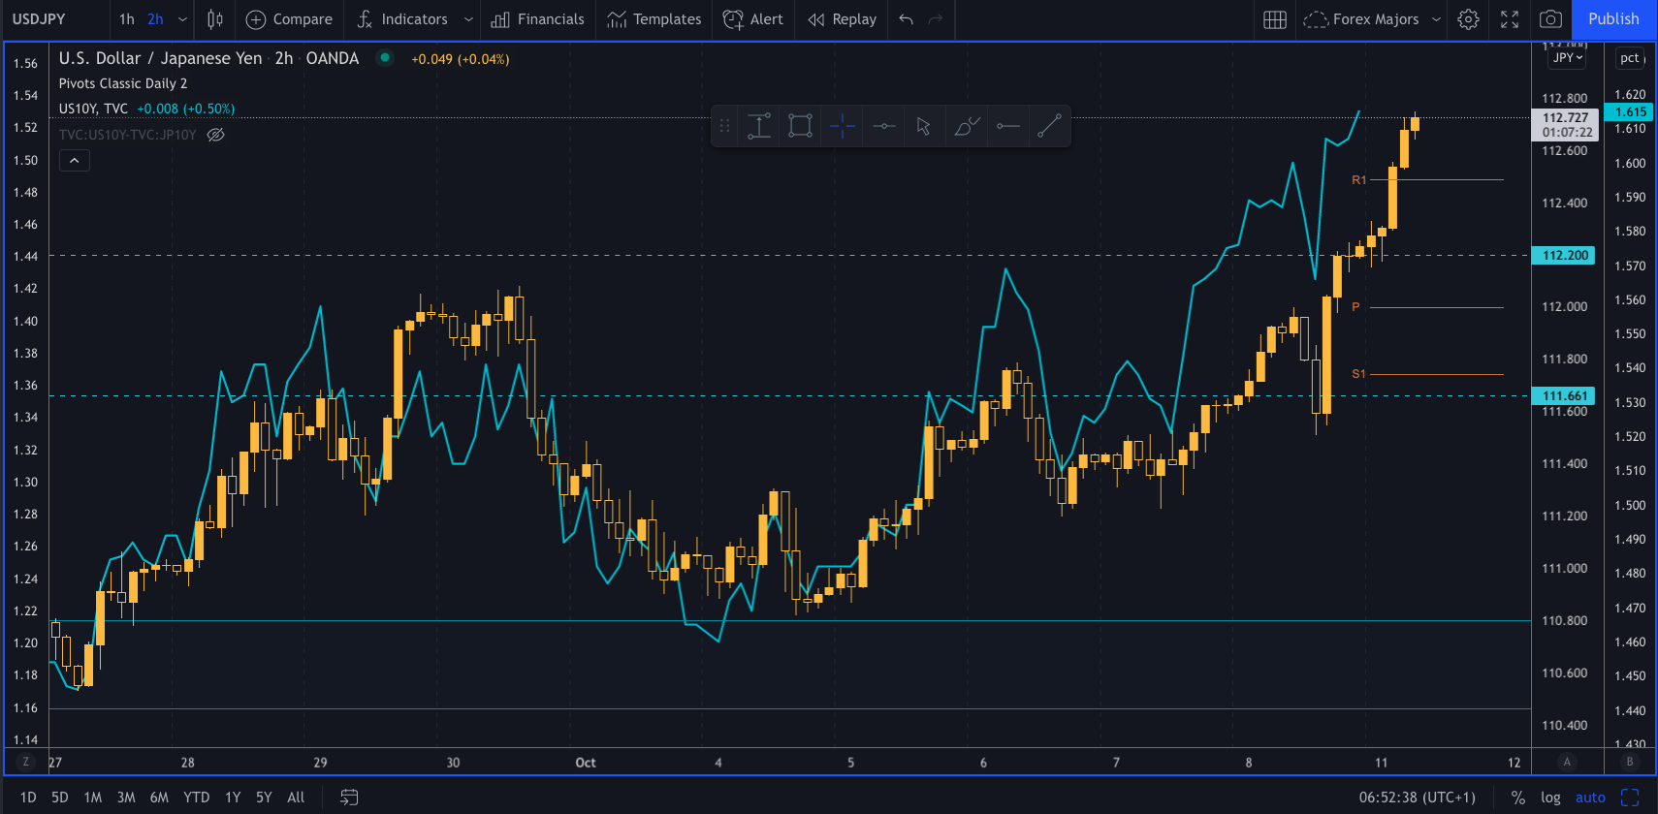Click U.S. Dollar / Japanese Yen title
The image size is (1658, 814).
coord(160,58)
